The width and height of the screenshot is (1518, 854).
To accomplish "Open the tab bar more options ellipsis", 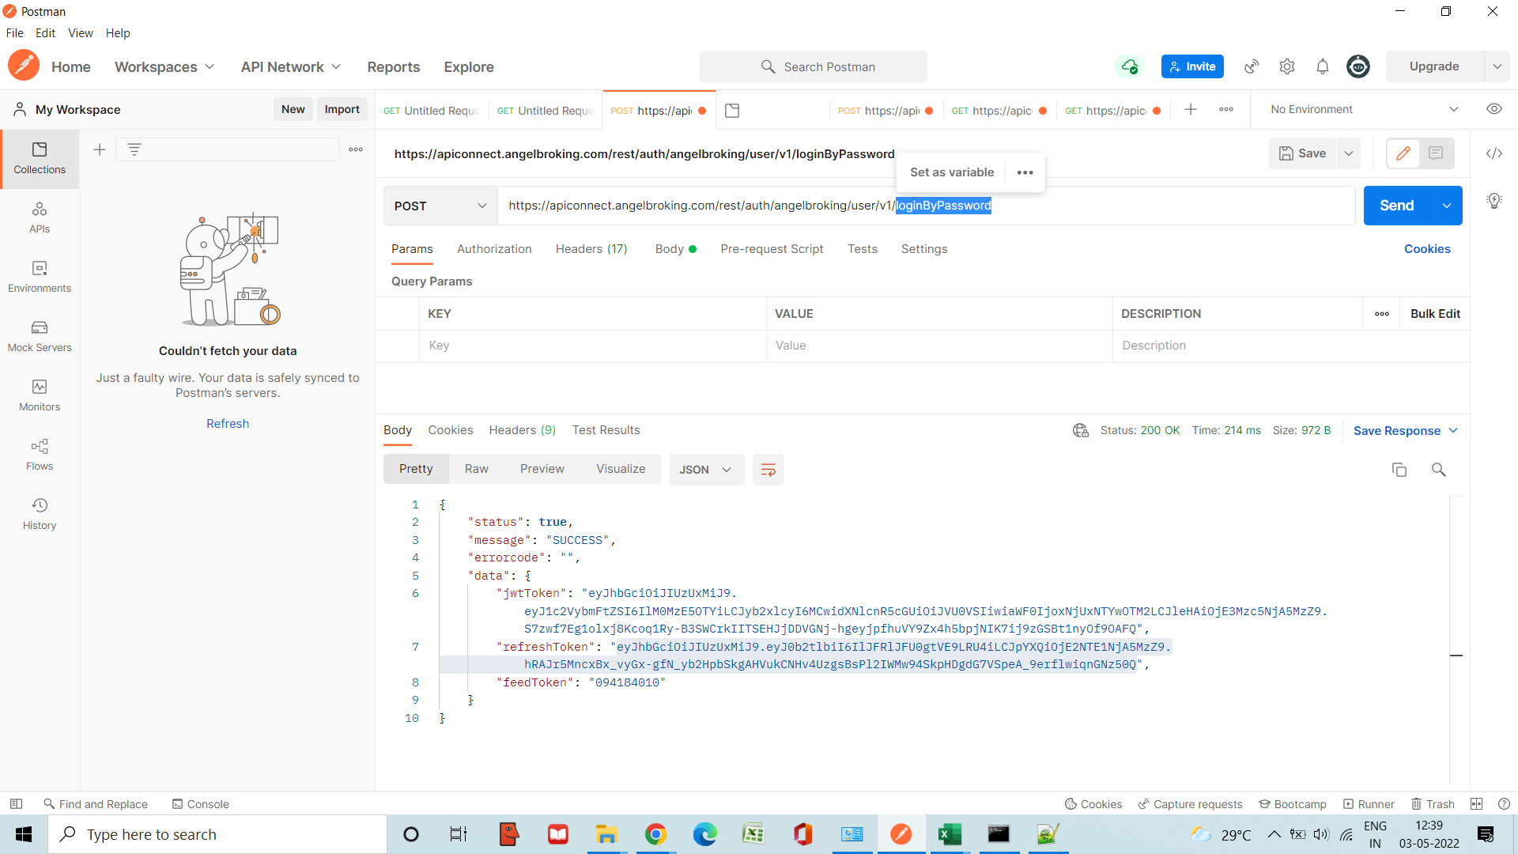I will [x=1226, y=109].
